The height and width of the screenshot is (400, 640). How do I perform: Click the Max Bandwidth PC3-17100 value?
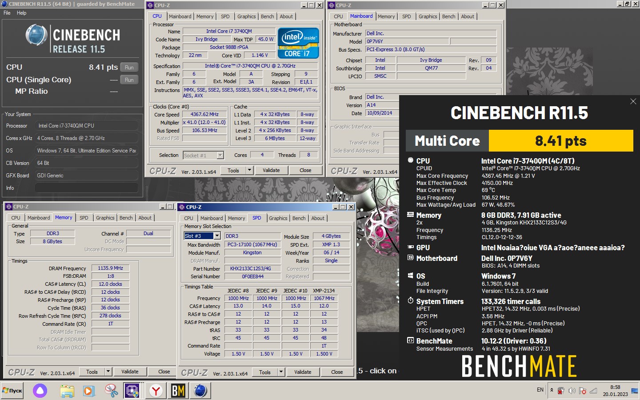(252, 244)
